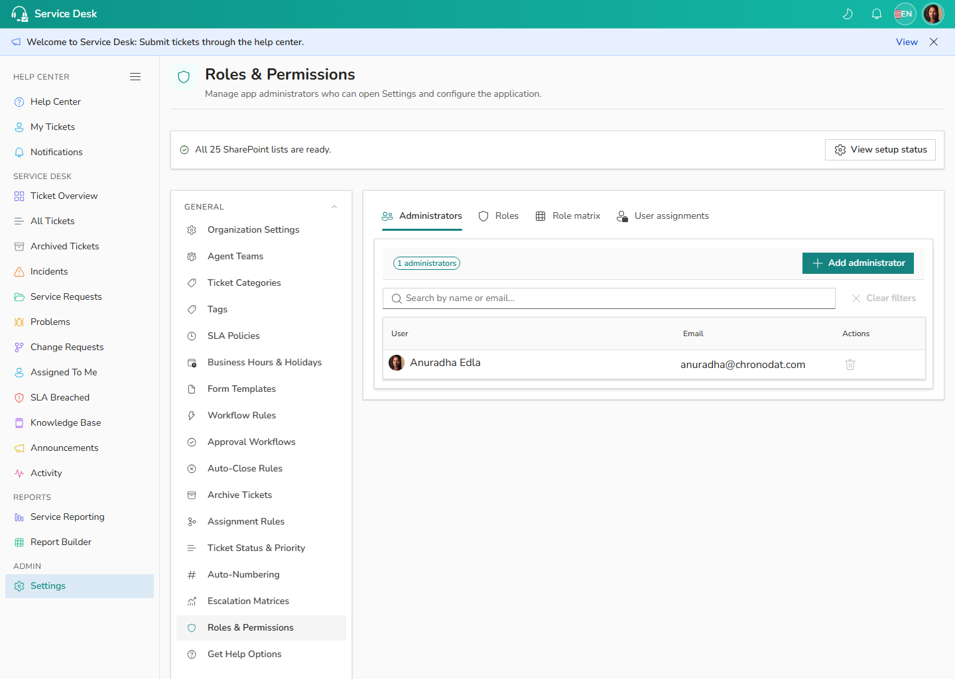The image size is (955, 679).
Task: Select Settings in the admin section
Action: coord(80,586)
